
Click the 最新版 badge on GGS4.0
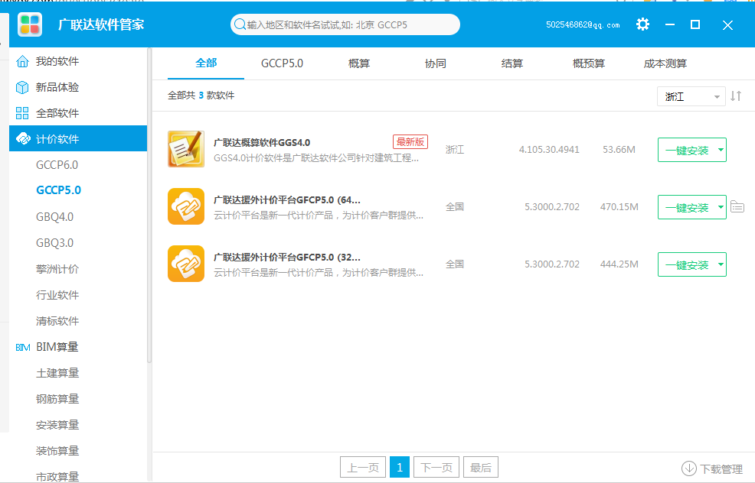click(x=410, y=142)
